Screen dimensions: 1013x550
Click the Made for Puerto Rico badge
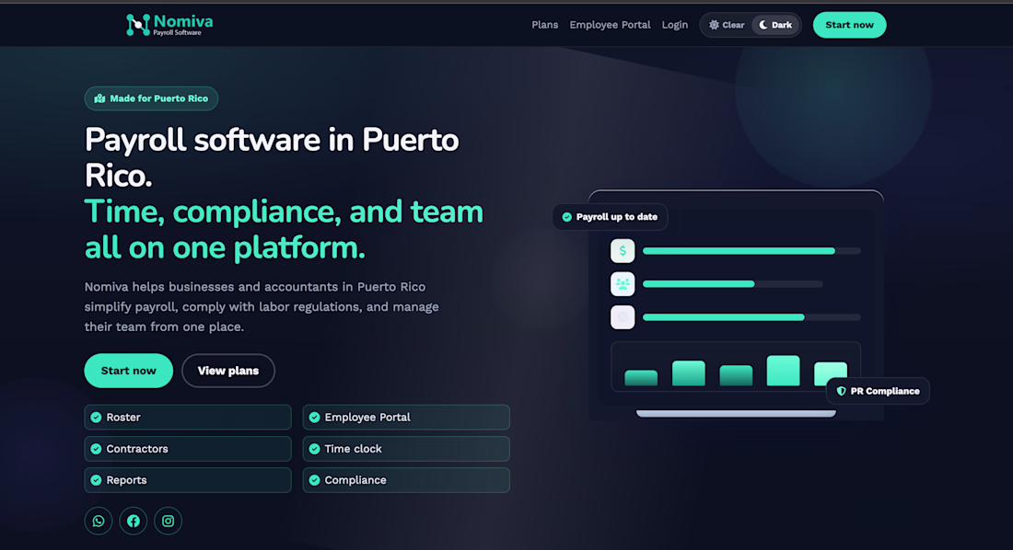[151, 98]
